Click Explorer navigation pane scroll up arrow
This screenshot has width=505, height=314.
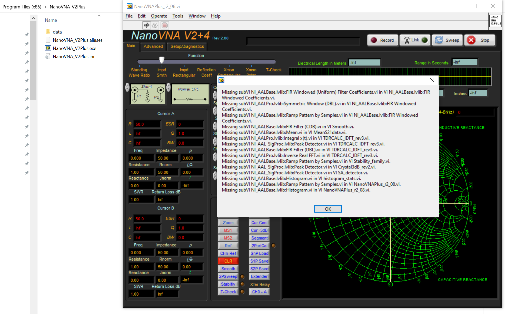coord(33,18)
